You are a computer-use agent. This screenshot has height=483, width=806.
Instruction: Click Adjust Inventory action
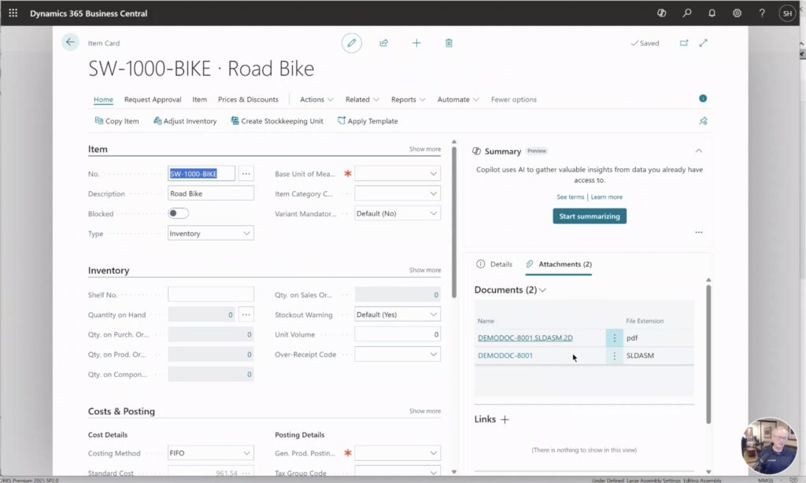(185, 121)
